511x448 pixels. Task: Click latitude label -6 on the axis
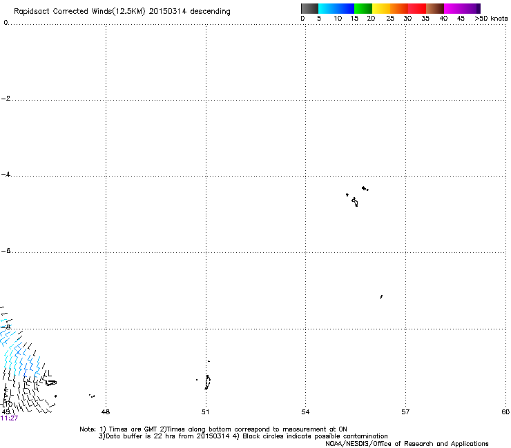[x=6, y=251]
